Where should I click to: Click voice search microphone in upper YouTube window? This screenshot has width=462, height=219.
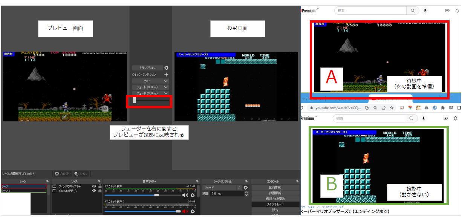[425, 11]
